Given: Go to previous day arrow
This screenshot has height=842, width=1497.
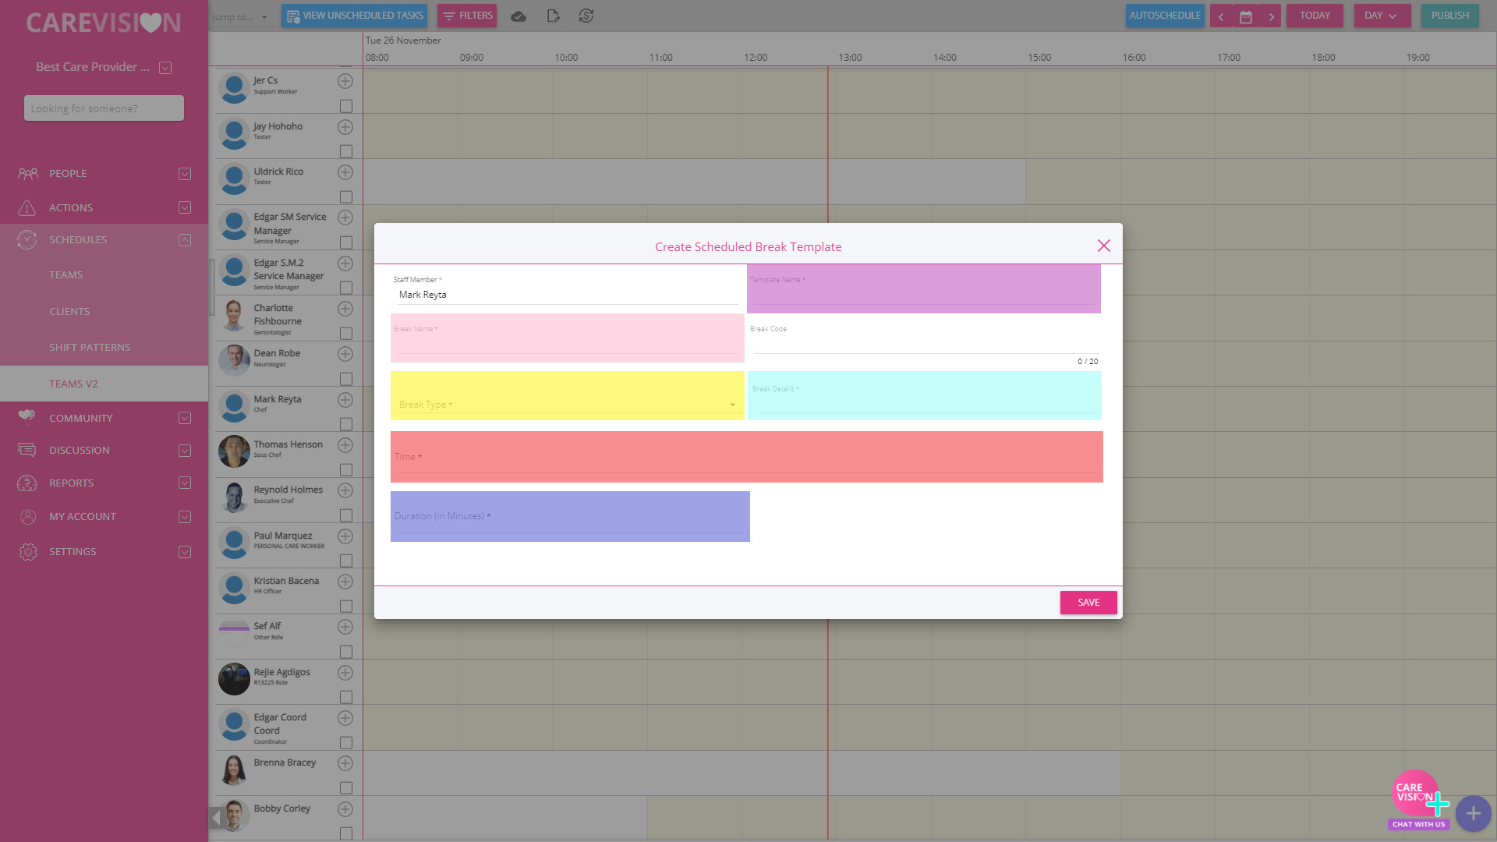Looking at the screenshot, I should (x=1221, y=16).
